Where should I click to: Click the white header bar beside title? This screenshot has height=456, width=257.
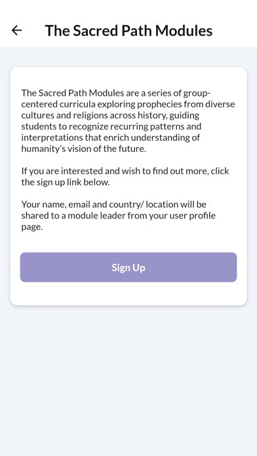pyautogui.click(x=235, y=30)
